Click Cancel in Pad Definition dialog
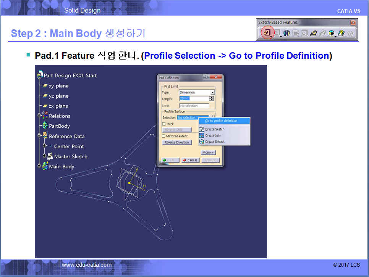Image resolution: width=369 pixels, height=277 pixels. (190, 160)
